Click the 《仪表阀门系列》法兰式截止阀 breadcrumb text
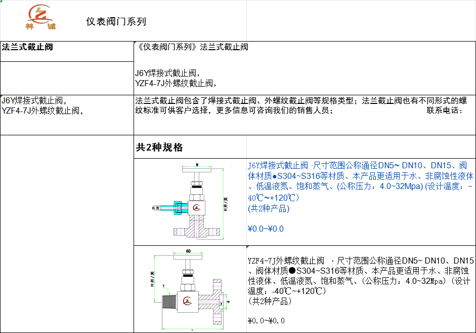476x333 pixels. pos(192,48)
